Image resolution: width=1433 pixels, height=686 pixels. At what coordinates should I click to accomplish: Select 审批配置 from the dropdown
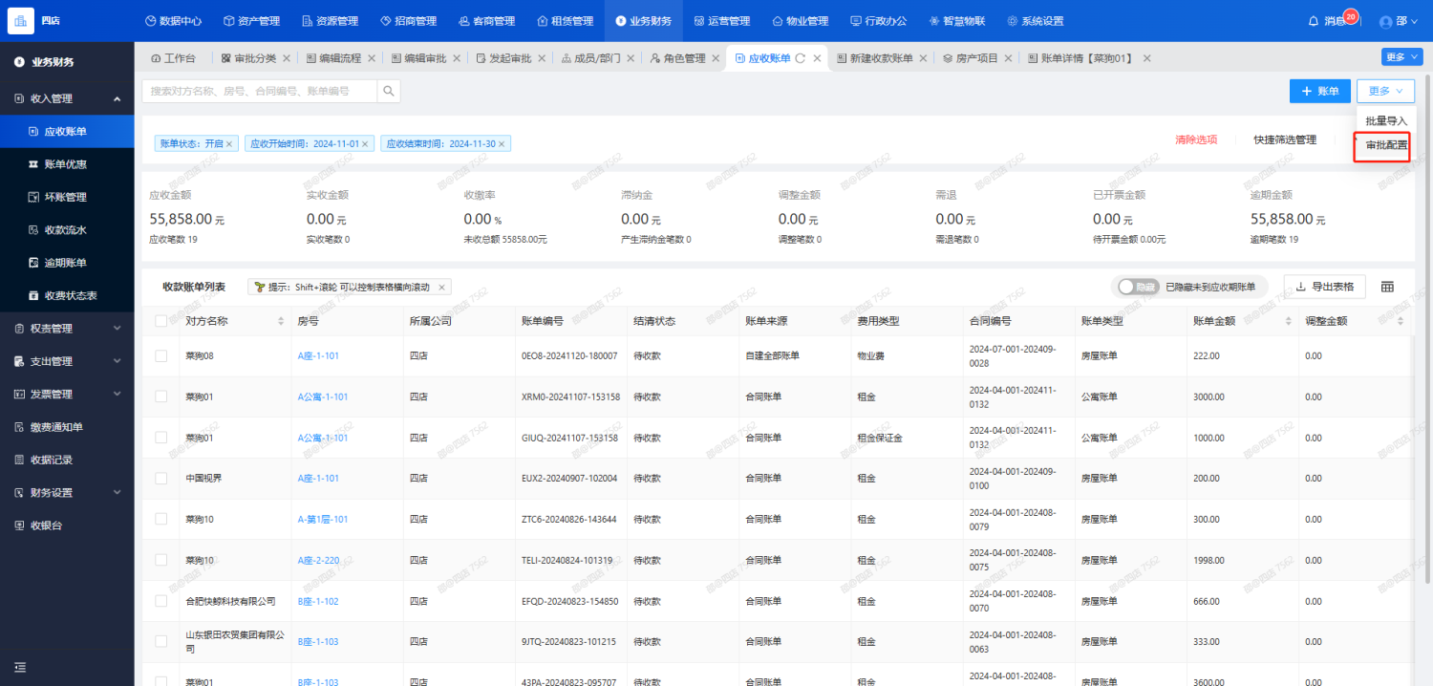[1386, 145]
